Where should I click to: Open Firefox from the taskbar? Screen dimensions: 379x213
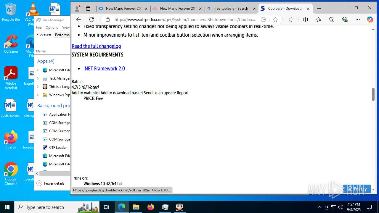click(x=150, y=207)
